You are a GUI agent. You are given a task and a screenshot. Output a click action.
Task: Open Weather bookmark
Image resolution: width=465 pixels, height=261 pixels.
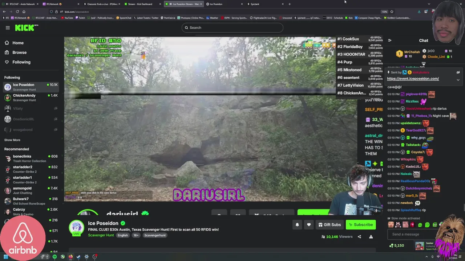212,18
